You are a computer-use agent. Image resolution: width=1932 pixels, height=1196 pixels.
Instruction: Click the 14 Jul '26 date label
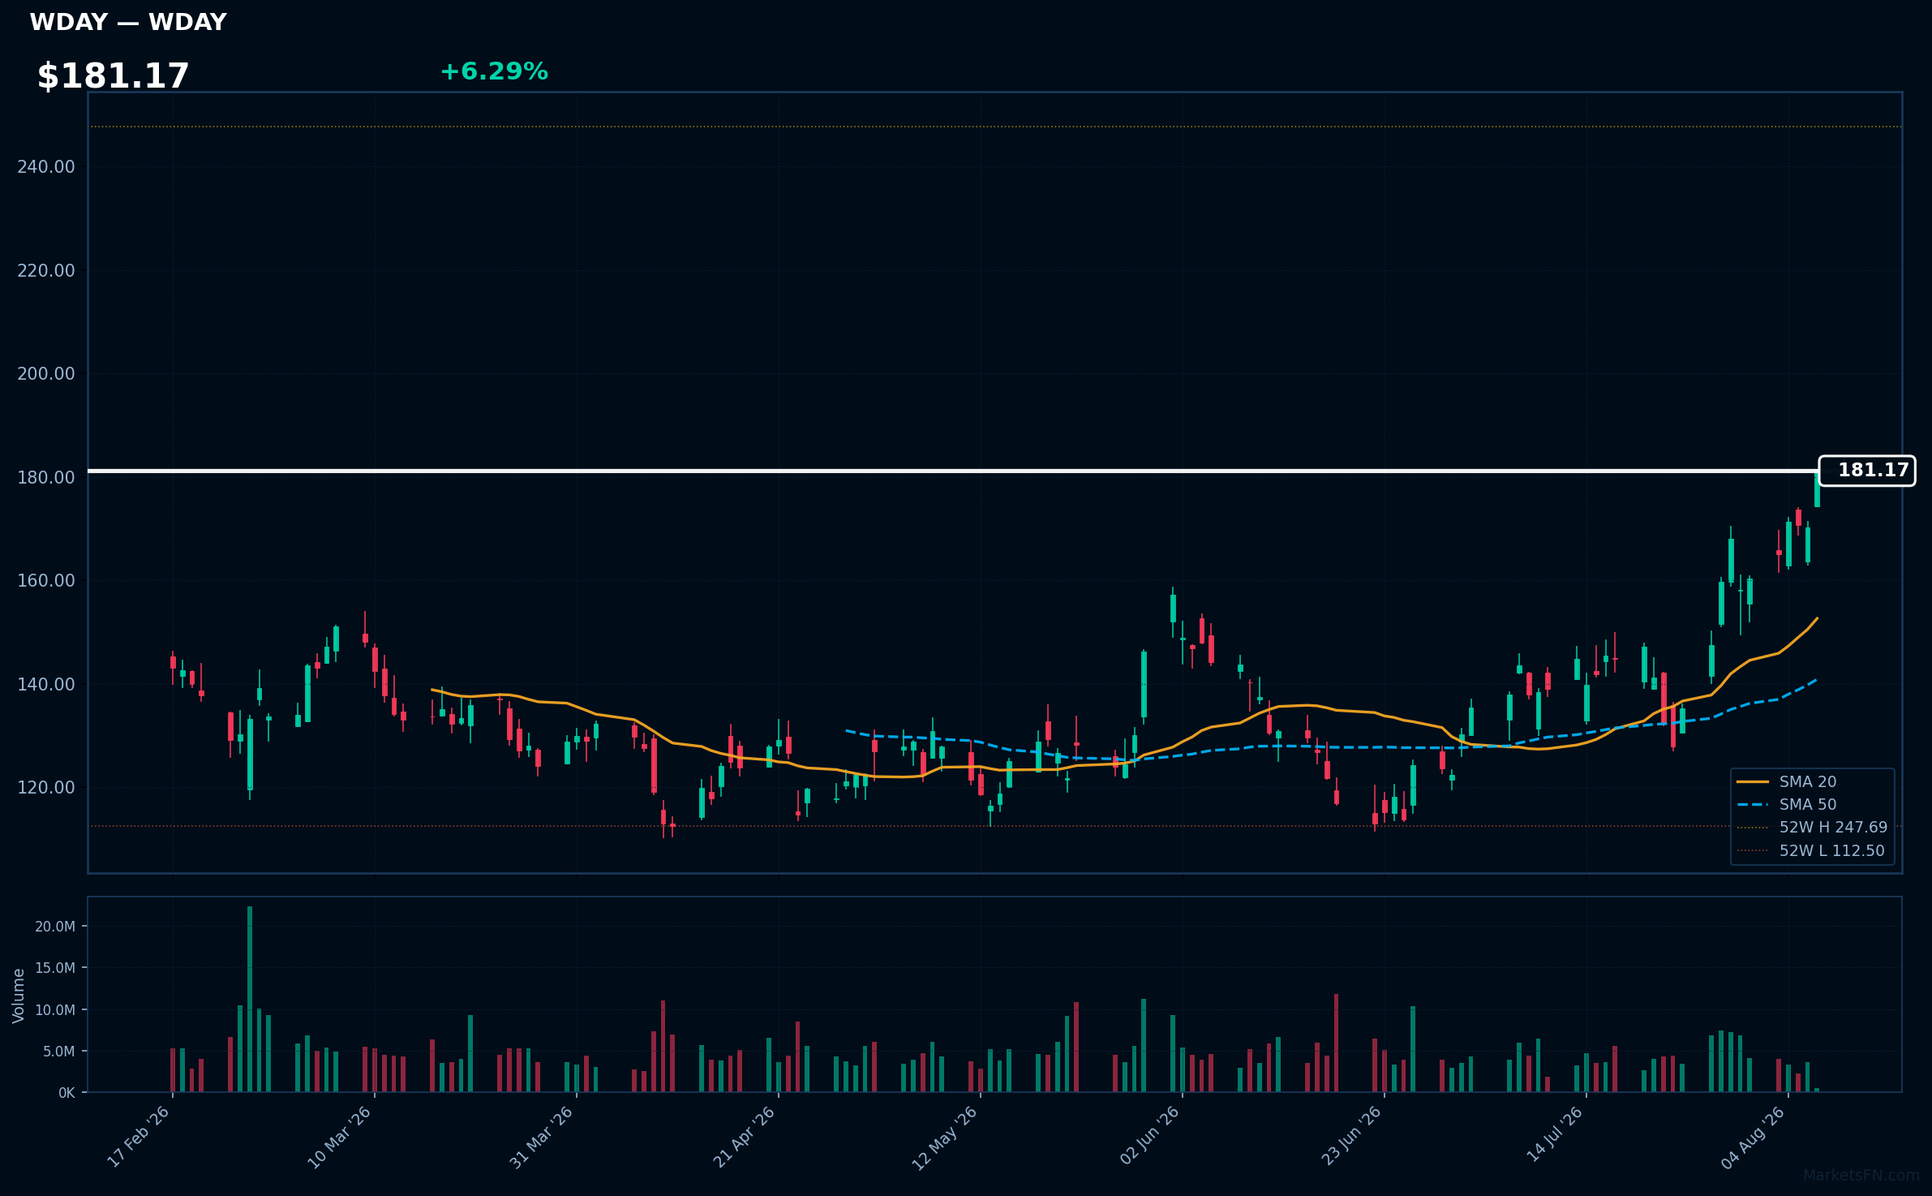pyautogui.click(x=1555, y=1134)
